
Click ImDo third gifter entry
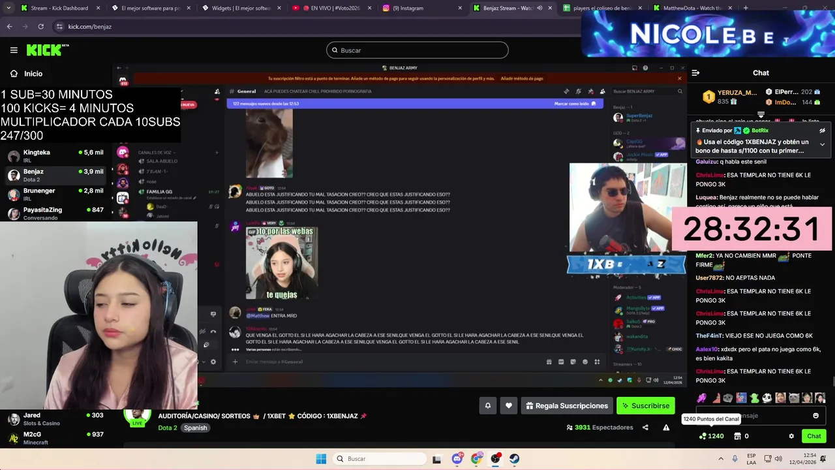pos(793,102)
